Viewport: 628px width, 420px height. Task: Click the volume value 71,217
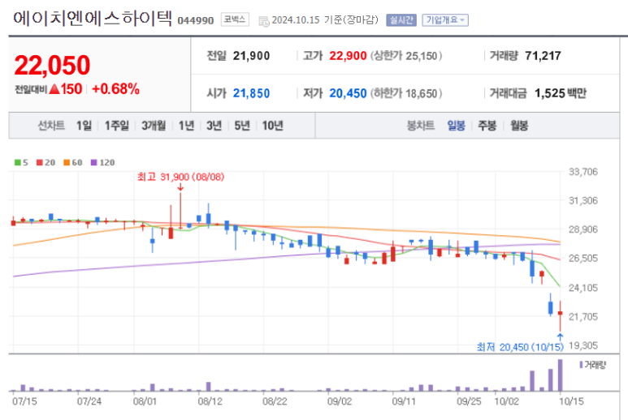coord(543,56)
